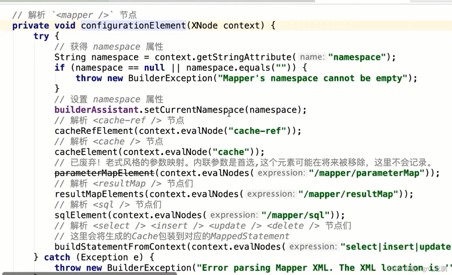Viewport: 452px width, 275px height.
Task: Click the "select|insert|update" string
Action: (396, 247)
